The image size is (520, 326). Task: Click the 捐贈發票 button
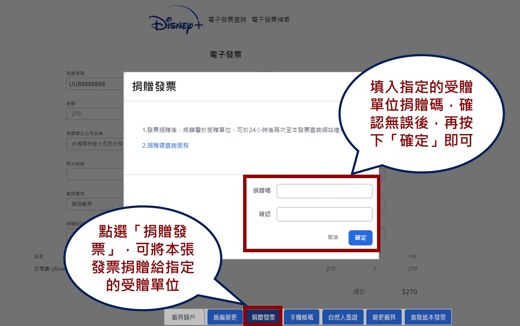[x=263, y=317]
